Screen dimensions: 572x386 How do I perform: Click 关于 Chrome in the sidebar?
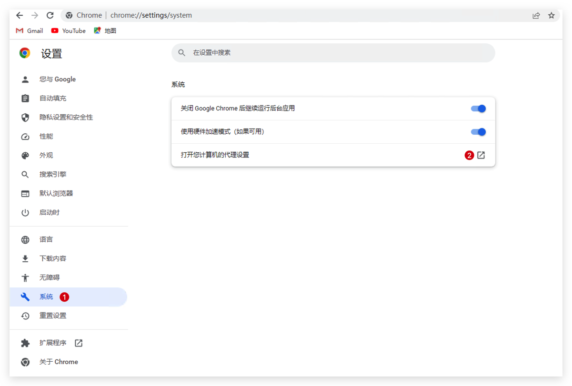[x=58, y=362]
